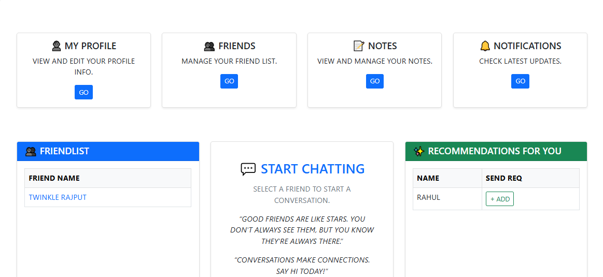Click the Notifications bell icon
The image size is (603, 277).
(x=485, y=46)
